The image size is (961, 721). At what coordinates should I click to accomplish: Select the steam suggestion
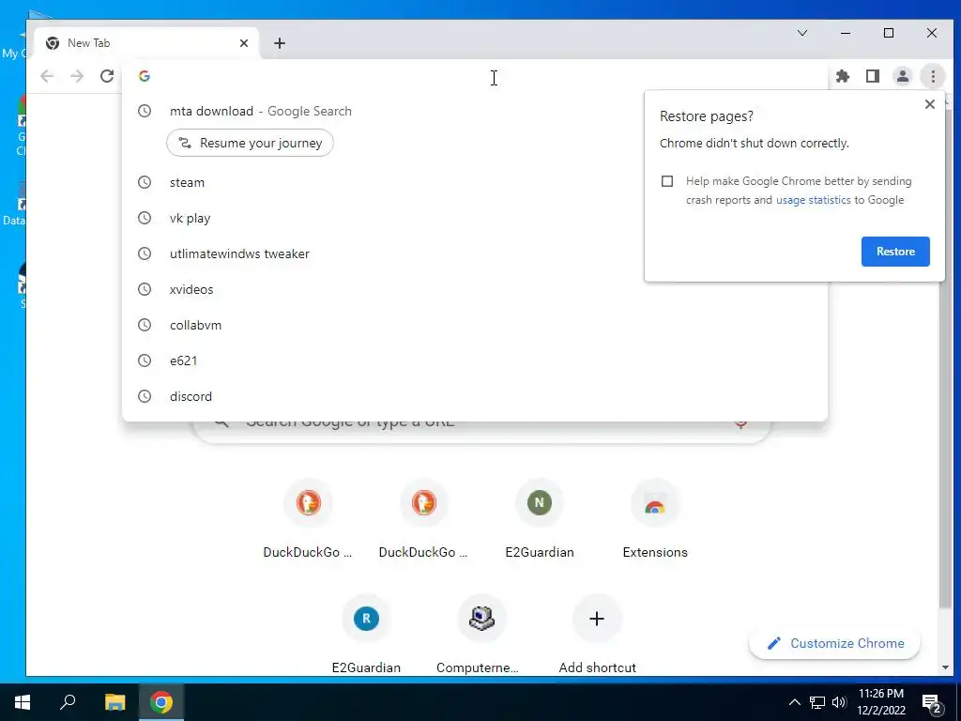click(475, 183)
